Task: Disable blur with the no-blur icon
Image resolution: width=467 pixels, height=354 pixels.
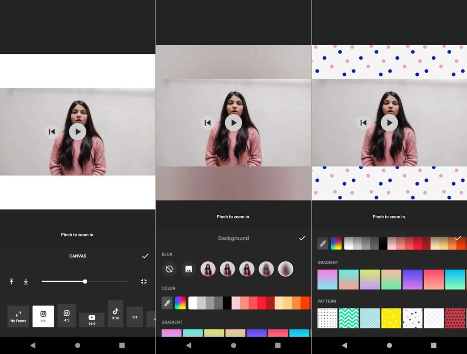Action: [169, 269]
